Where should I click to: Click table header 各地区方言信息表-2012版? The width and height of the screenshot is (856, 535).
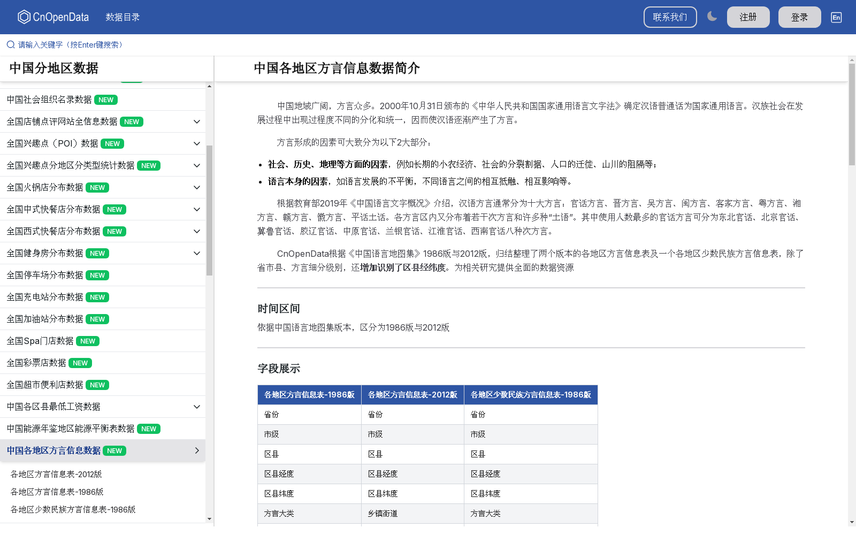coord(412,395)
